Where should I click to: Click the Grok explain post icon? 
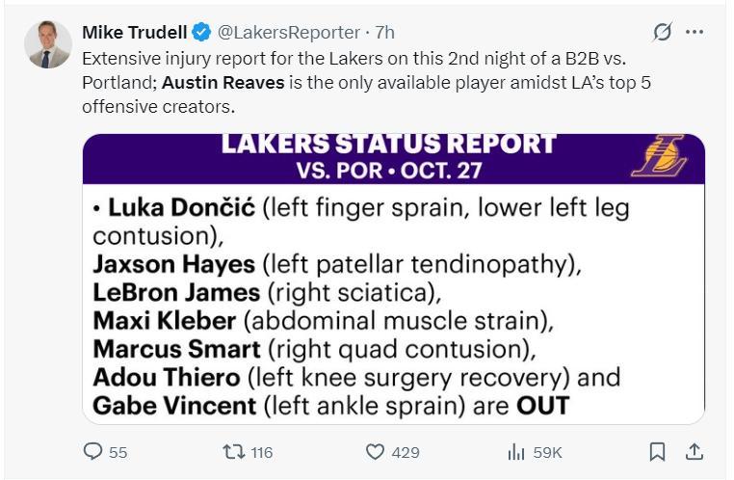[662, 32]
